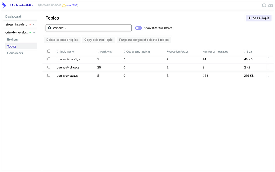Click the search magnifier icon
This screenshot has width=275, height=172.
point(50,28)
